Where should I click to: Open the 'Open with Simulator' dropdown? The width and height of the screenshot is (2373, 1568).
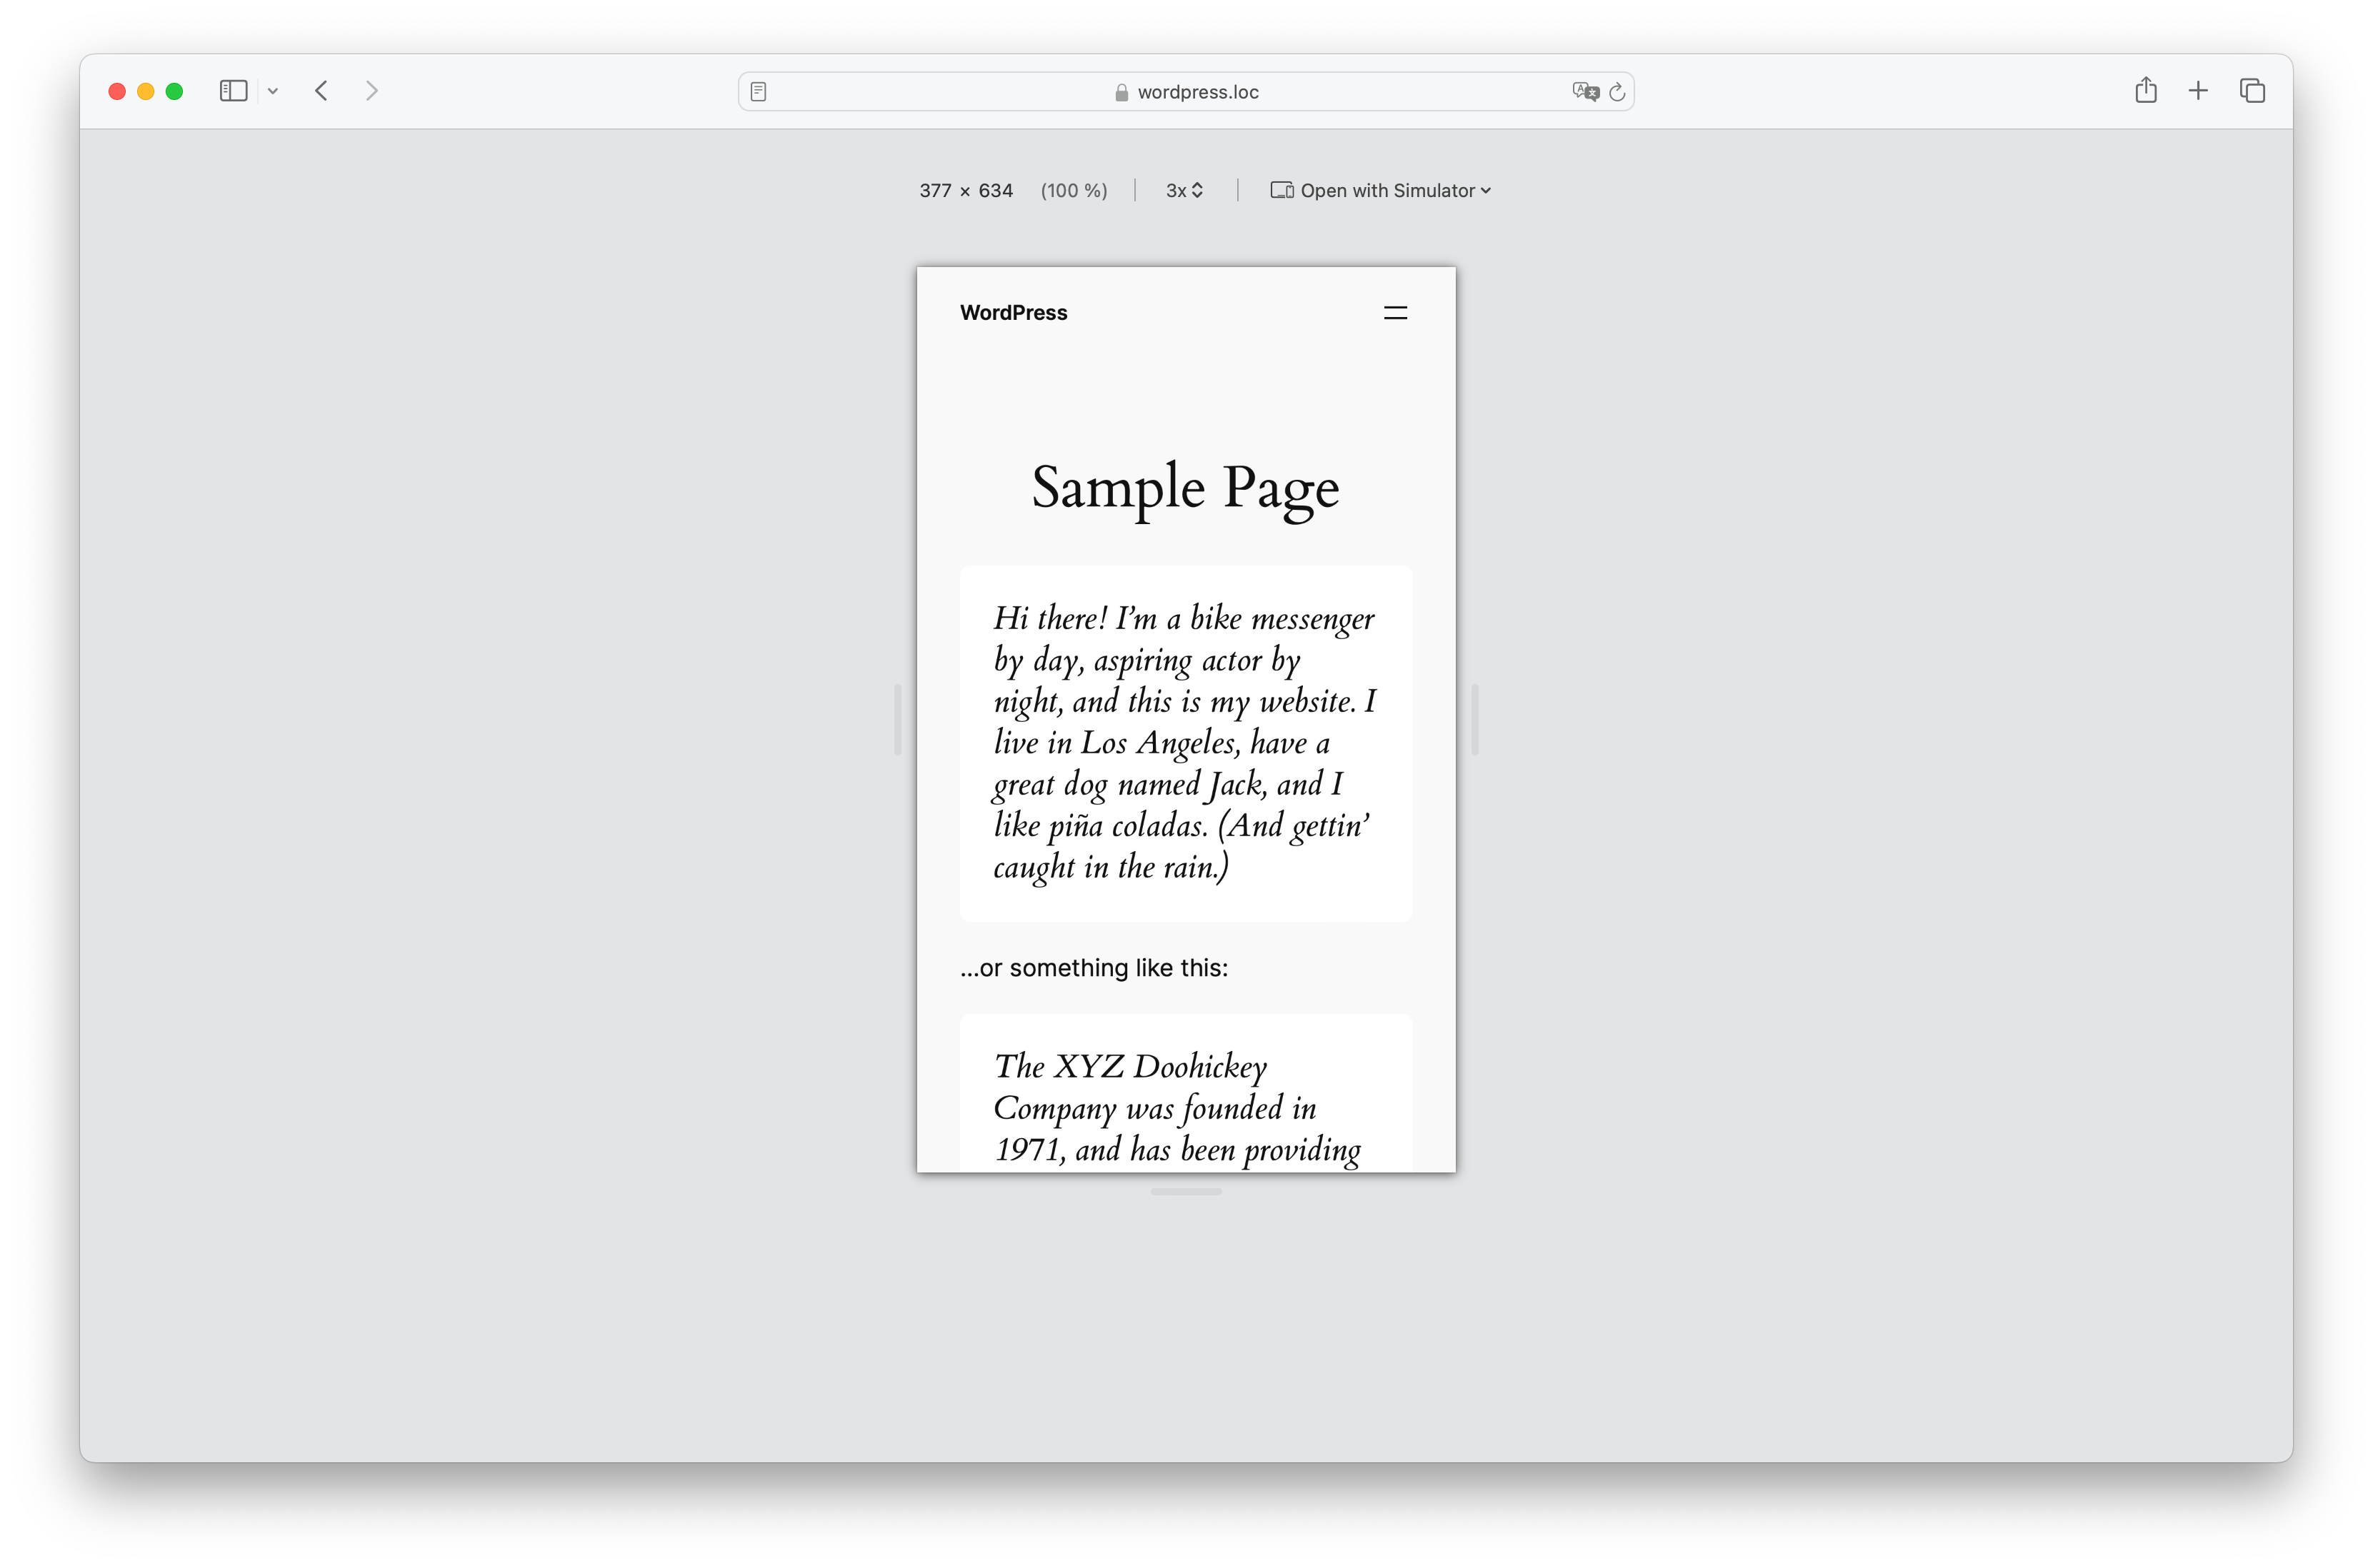[x=1381, y=190]
